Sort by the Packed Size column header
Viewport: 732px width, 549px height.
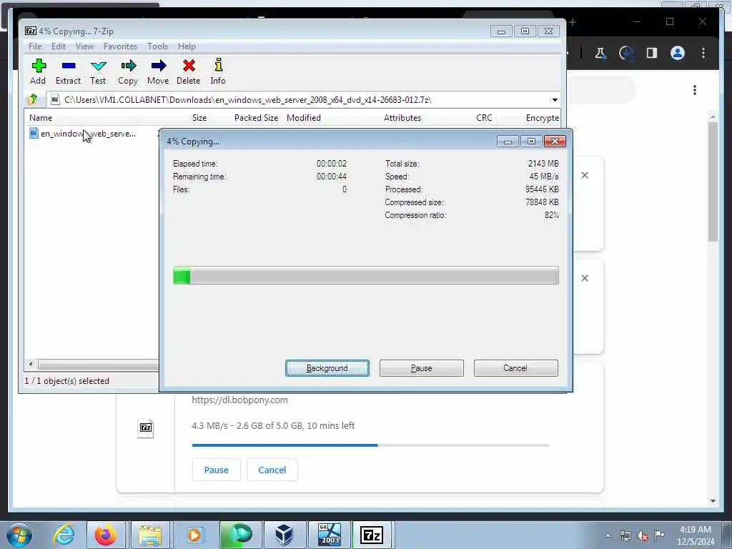(x=256, y=118)
